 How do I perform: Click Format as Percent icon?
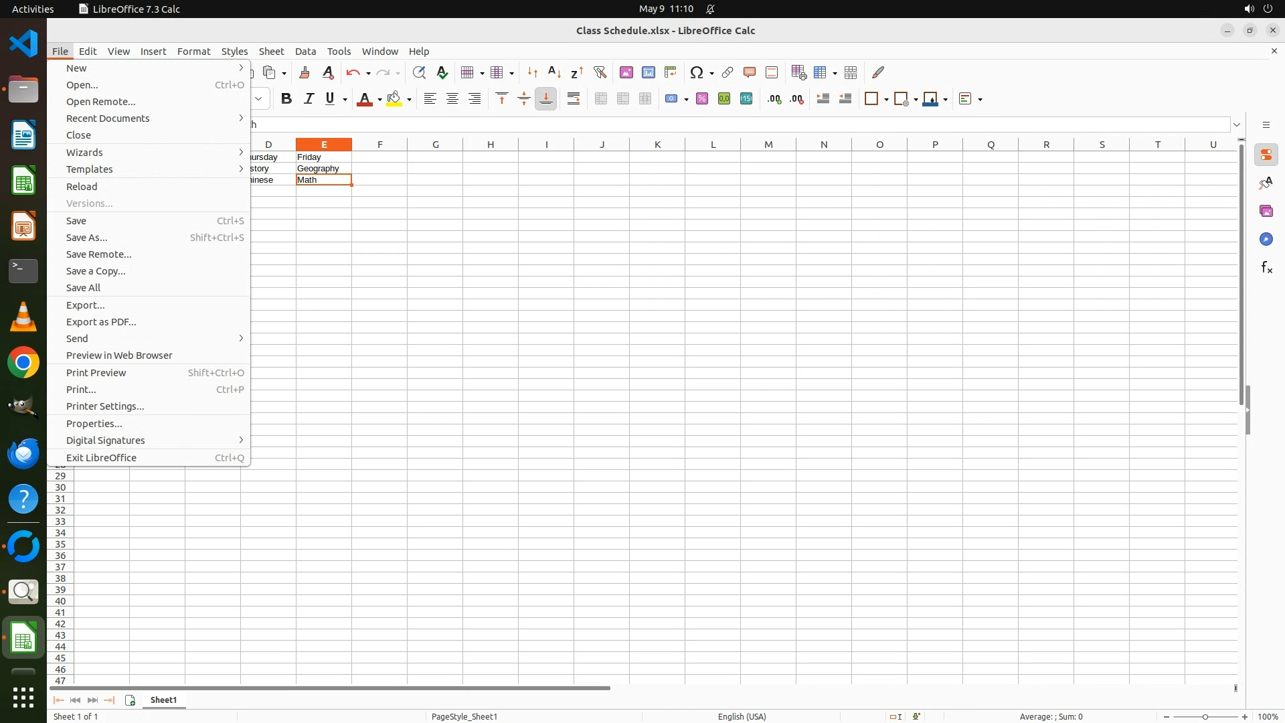coord(701,99)
